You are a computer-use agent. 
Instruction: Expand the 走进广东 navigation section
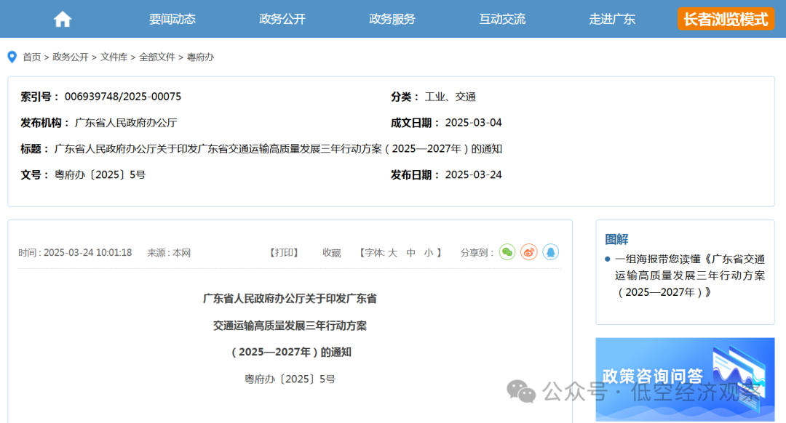tap(612, 18)
